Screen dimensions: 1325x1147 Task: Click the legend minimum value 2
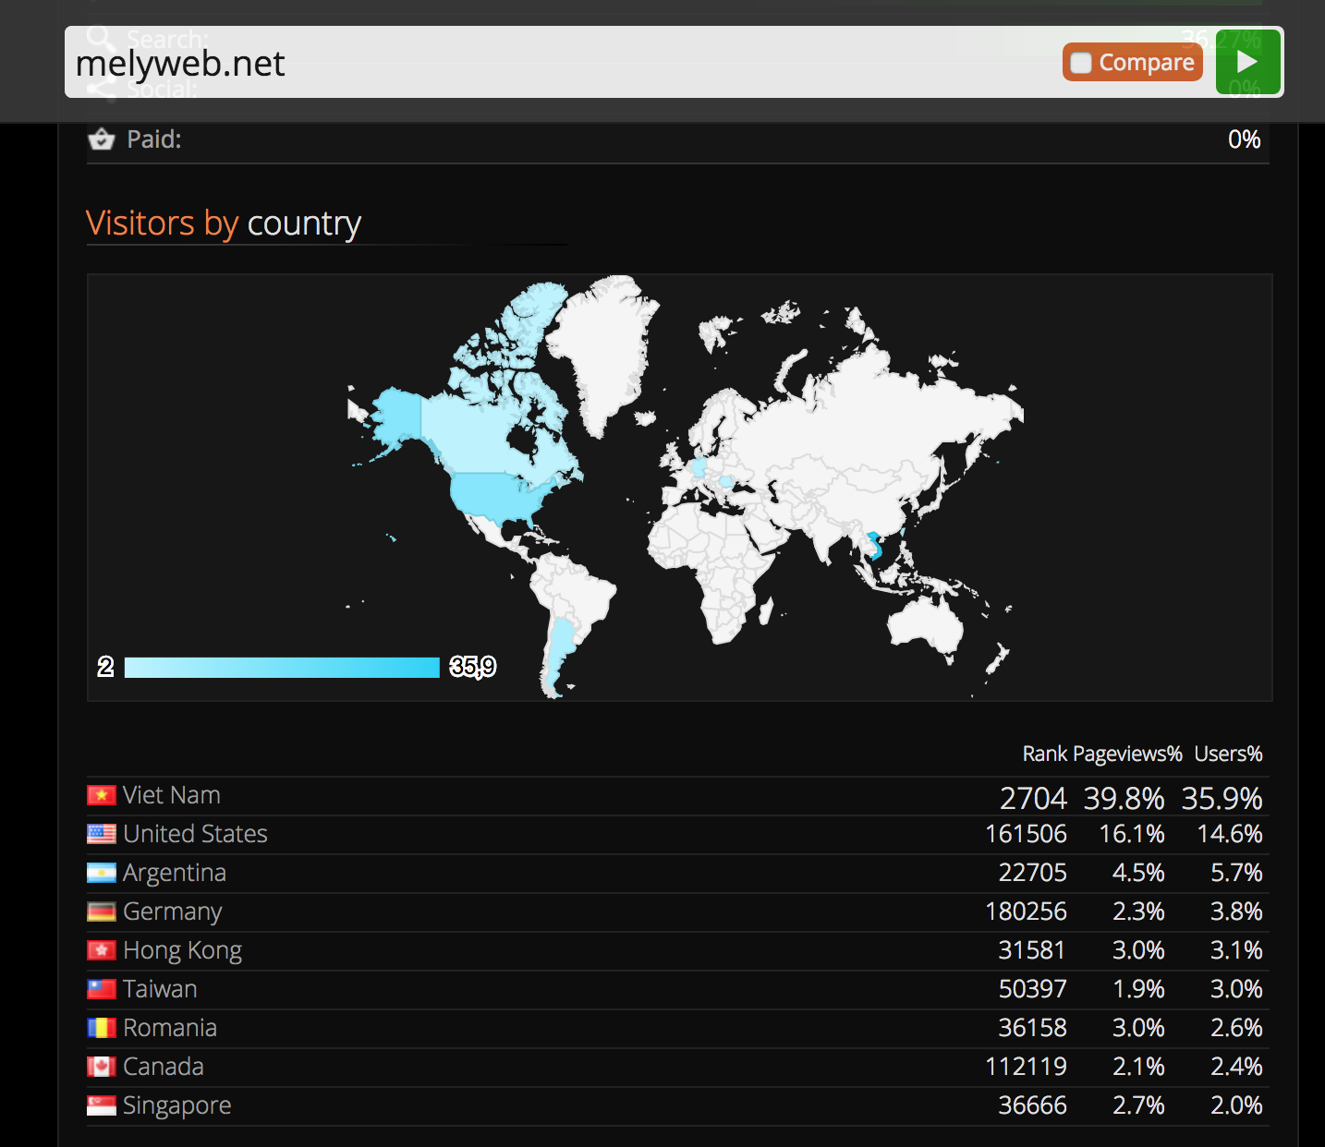(105, 667)
